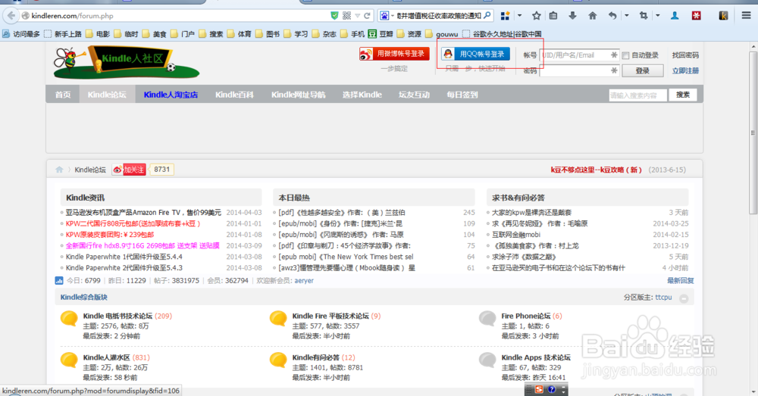
Task: Open Kindle网址导航 nav item
Action: point(298,95)
